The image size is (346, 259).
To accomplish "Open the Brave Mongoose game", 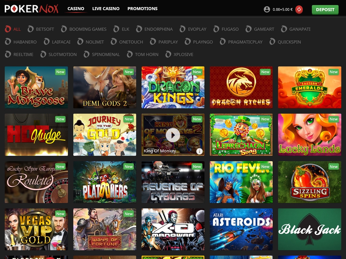I will pos(36,87).
